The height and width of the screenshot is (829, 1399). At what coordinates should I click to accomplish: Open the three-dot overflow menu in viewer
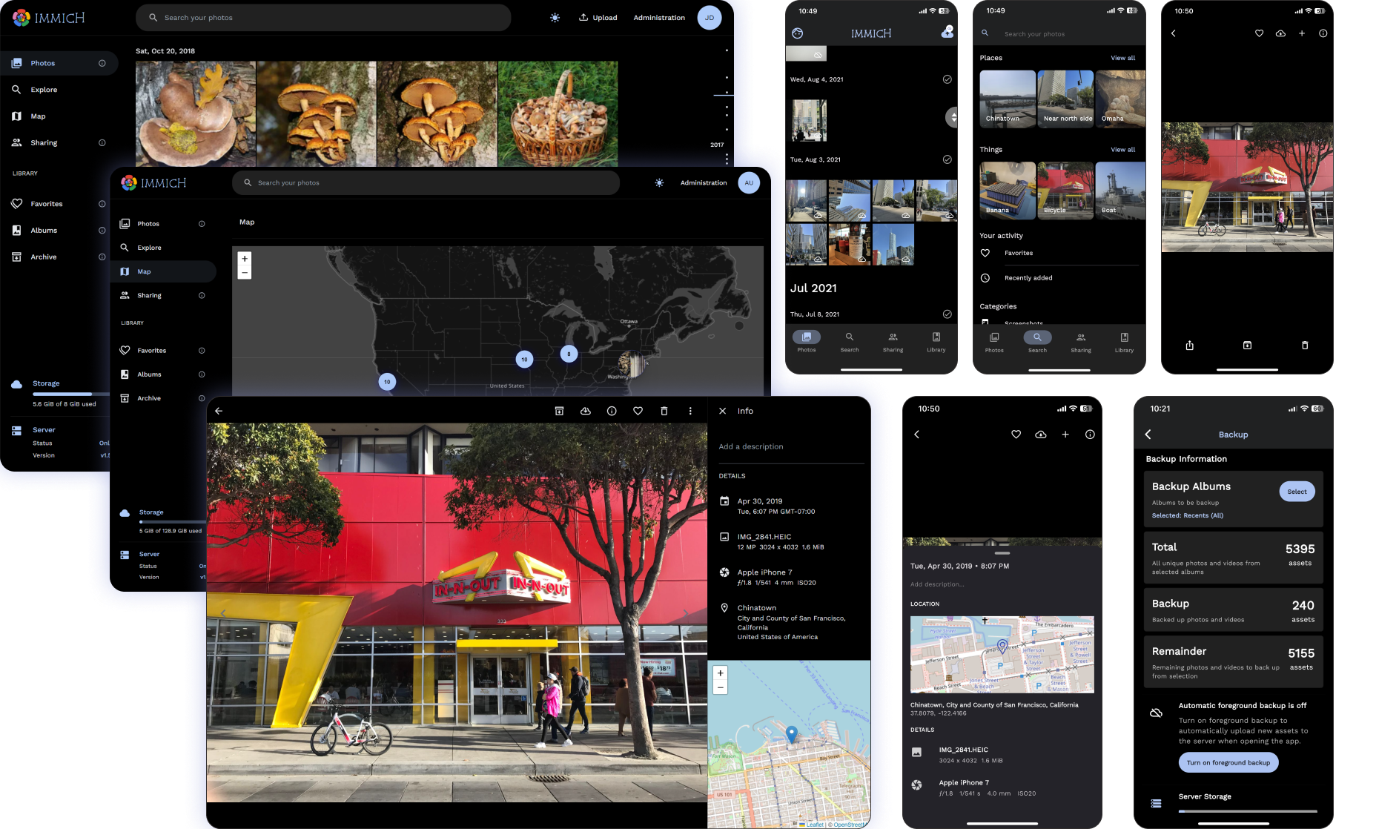(689, 411)
